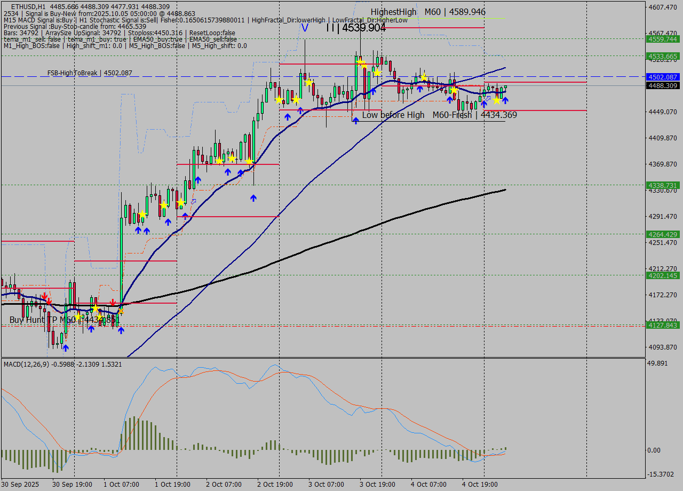Screen dimensions: 683x491
Task: Select the green 4559.744 price level tag
Action: 662,39
